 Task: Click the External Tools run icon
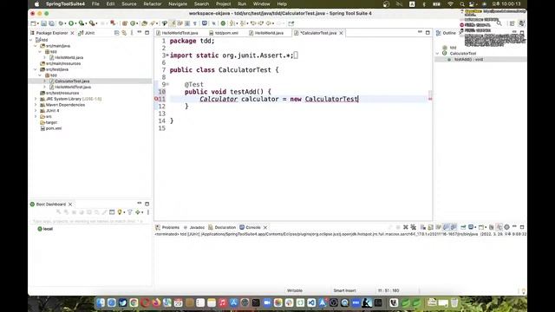click(x=92, y=23)
